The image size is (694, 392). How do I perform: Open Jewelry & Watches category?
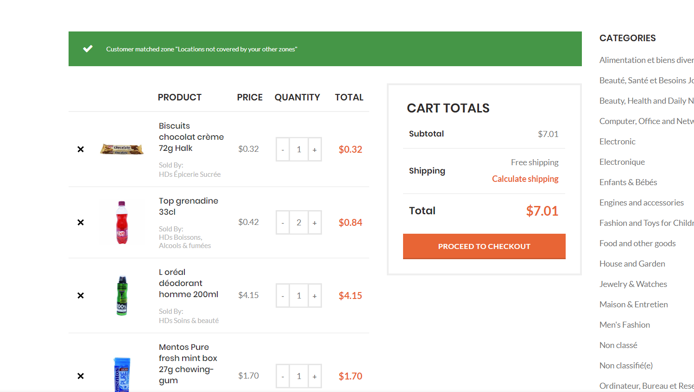pyautogui.click(x=633, y=284)
